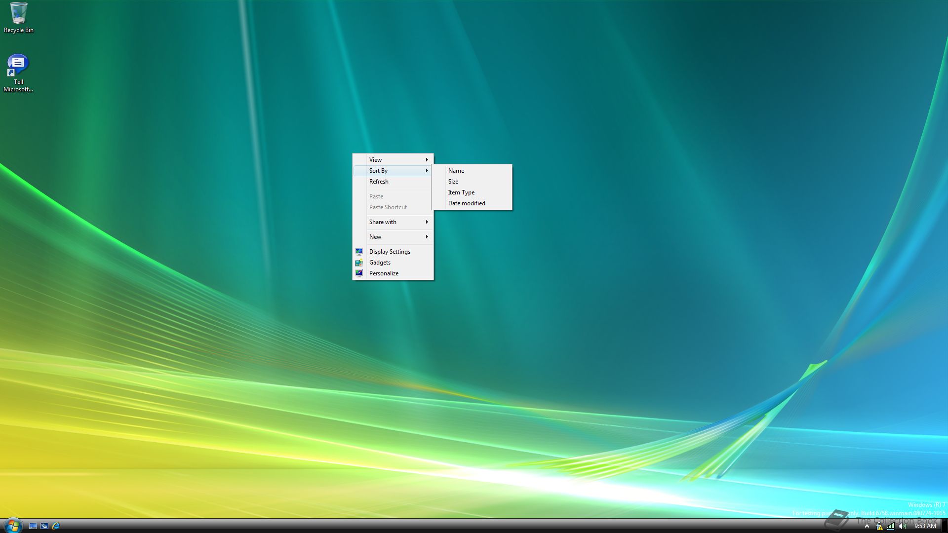
Task: Sort desktop icons by Name
Action: pos(472,171)
